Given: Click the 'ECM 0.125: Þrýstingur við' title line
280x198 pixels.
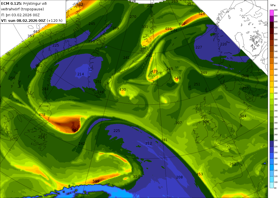Looking at the screenshot, I should pos(24,4).
